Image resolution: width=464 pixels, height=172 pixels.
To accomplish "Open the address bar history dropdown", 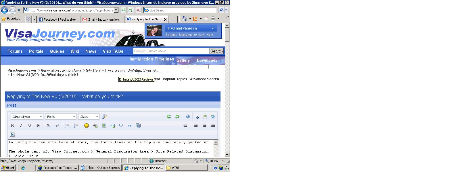I will point(116,10).
